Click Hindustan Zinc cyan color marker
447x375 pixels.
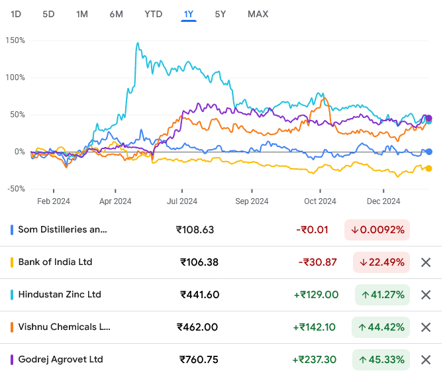[12, 295]
